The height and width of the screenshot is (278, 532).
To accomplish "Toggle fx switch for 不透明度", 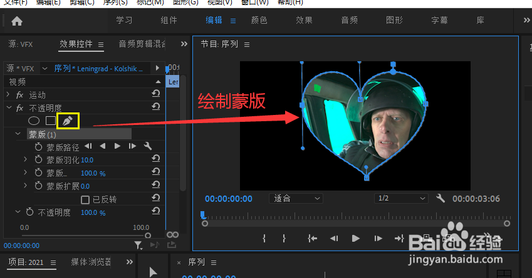I will (19, 108).
